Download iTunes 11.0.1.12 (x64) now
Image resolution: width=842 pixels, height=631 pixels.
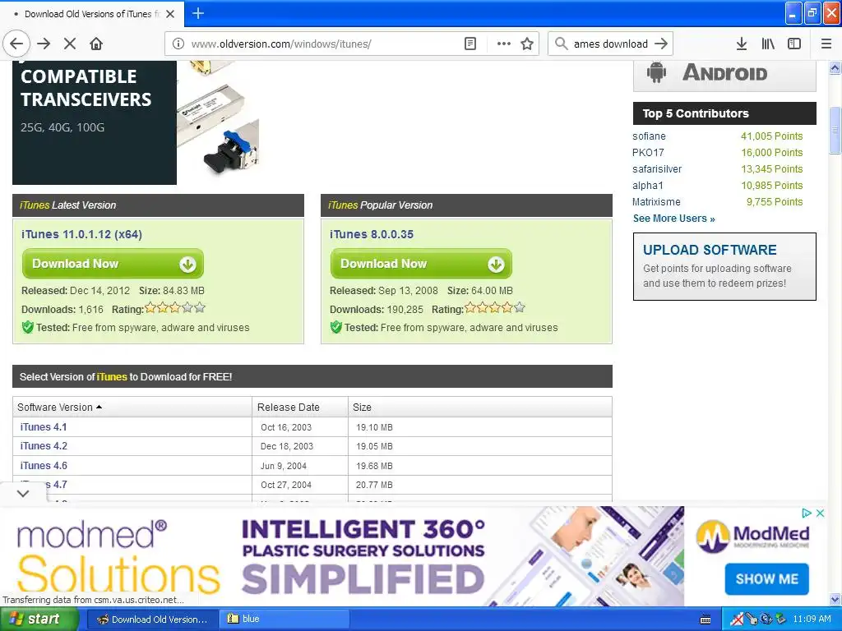point(113,264)
